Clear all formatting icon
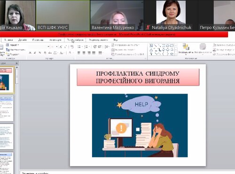235x174 pixels. coord(72,47)
